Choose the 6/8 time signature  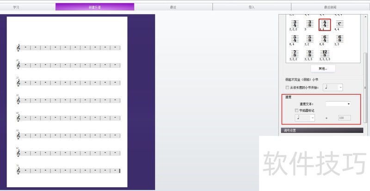[x=339, y=38]
